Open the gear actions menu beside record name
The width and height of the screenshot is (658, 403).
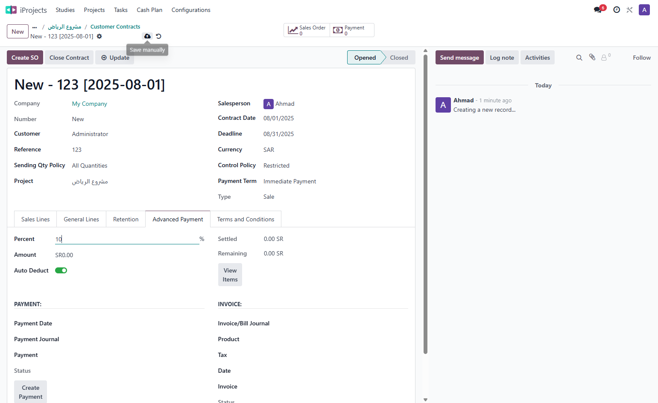[99, 36]
